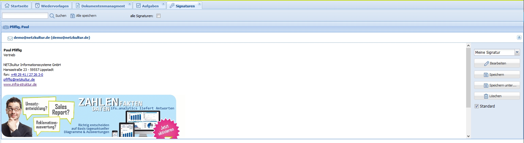Click the demo@netzkultur.de account header
The image size is (524, 143).
tap(262, 38)
